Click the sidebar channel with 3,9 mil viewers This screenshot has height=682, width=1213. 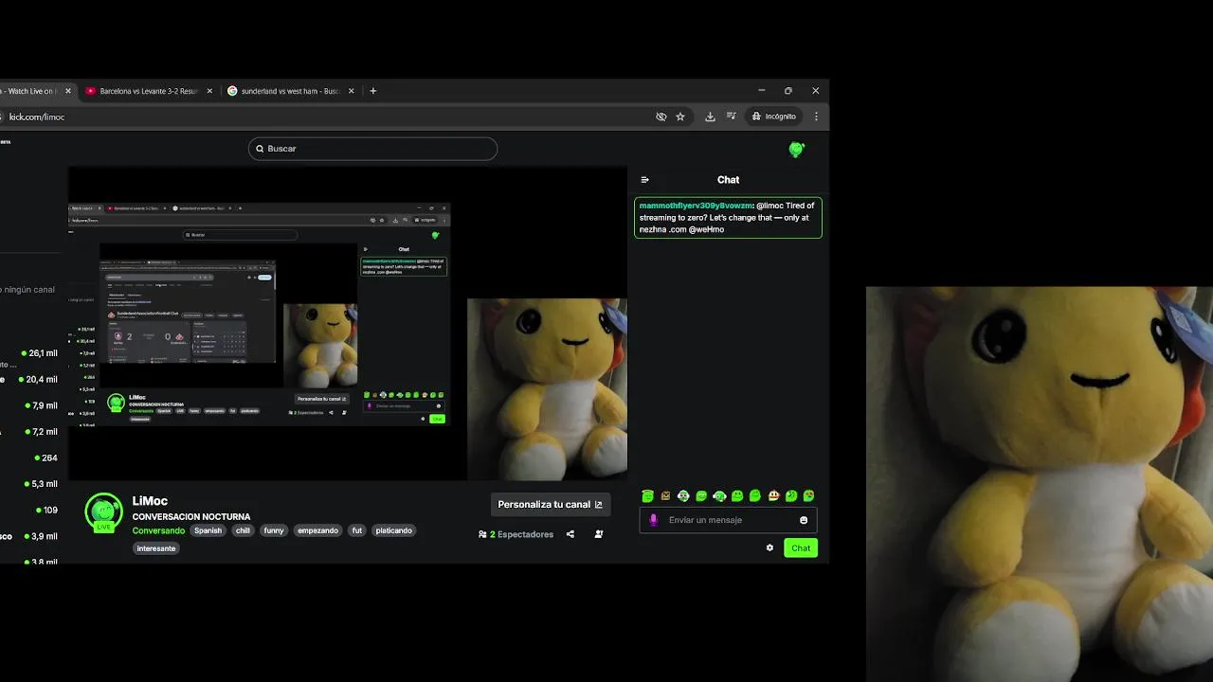click(x=30, y=536)
